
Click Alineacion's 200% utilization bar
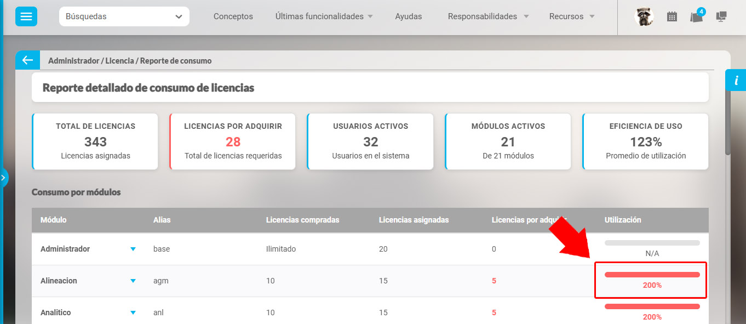(651, 274)
